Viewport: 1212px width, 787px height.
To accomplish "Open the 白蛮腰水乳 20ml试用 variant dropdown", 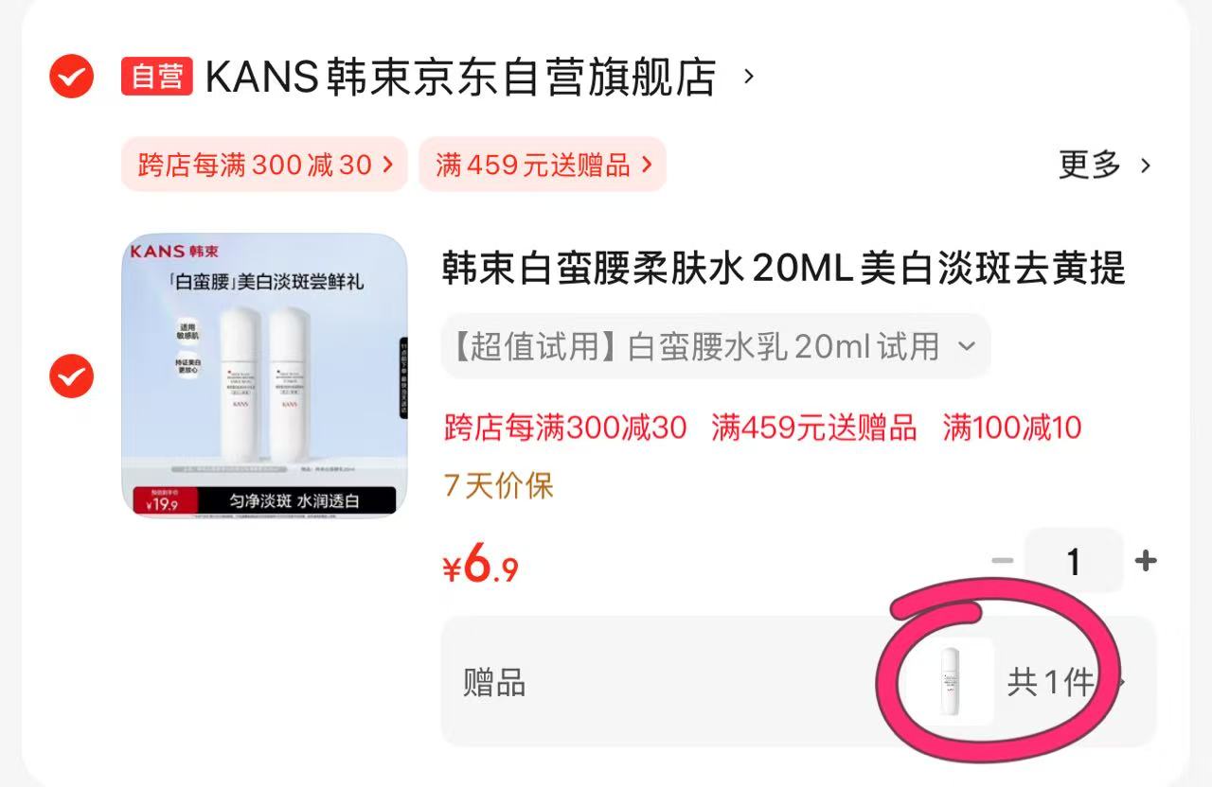I will [716, 346].
